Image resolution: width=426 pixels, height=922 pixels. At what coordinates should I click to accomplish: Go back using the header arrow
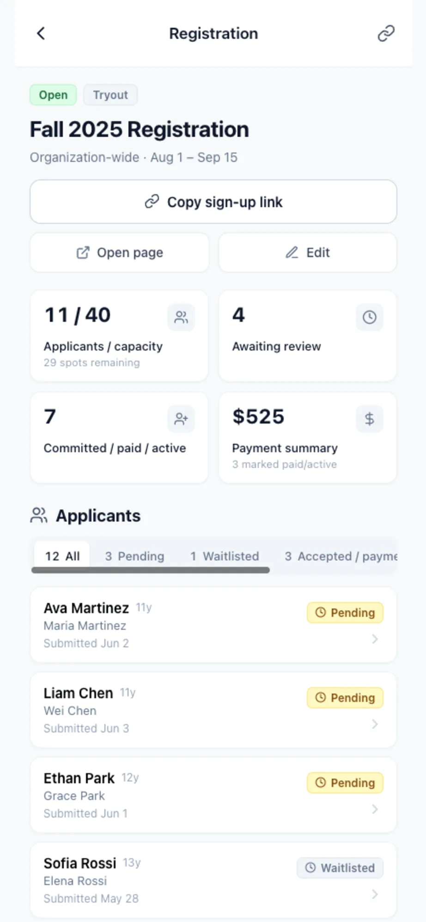[x=41, y=33]
